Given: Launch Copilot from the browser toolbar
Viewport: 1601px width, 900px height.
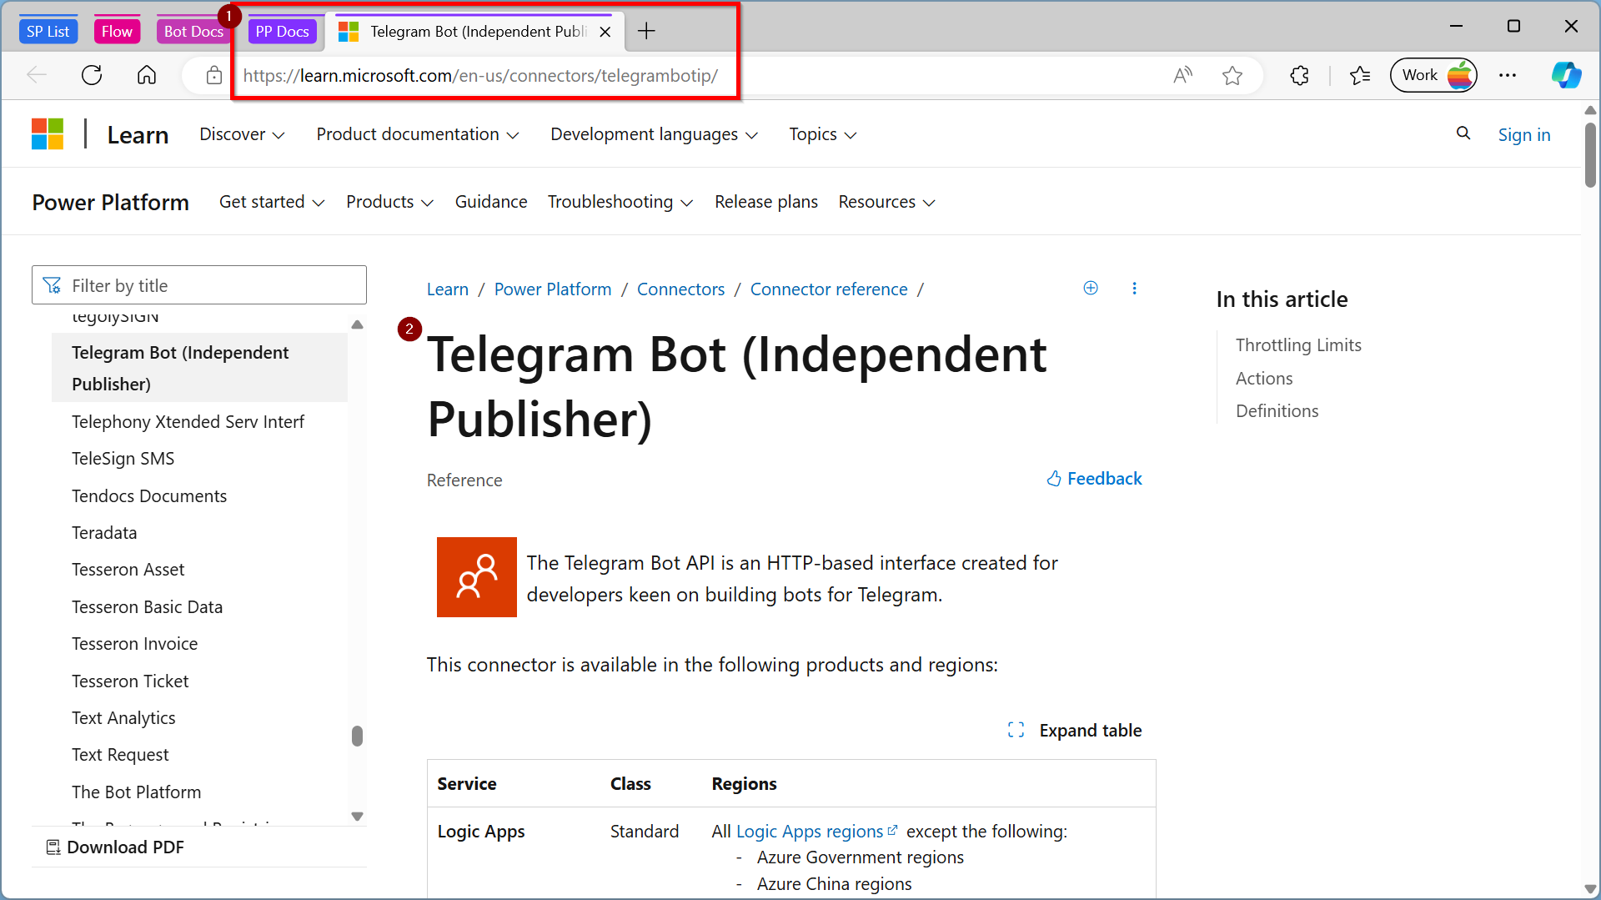Looking at the screenshot, I should click(1566, 76).
